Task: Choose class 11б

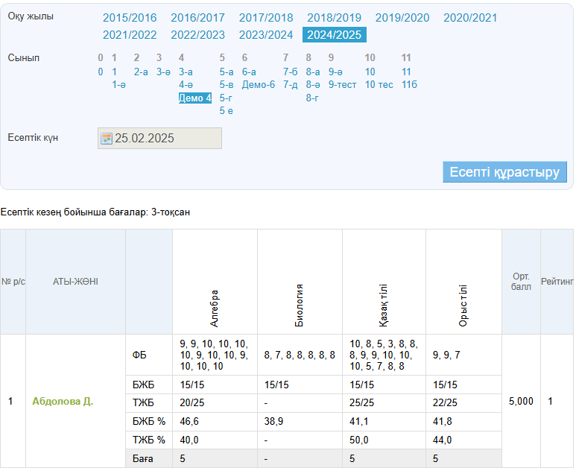Action: (409, 85)
